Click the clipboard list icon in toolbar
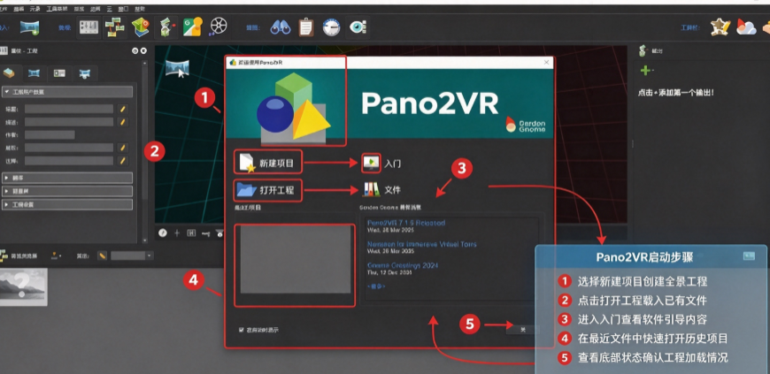 pyautogui.click(x=306, y=27)
